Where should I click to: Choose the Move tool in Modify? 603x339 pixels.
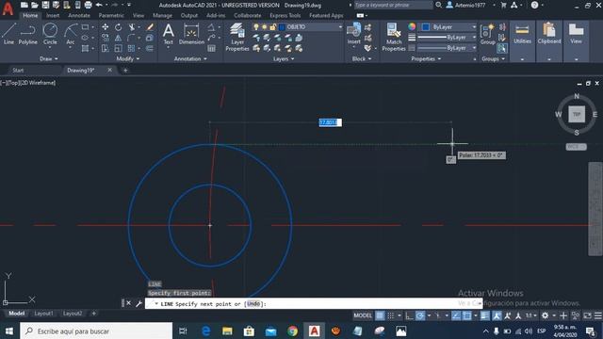pos(105,27)
